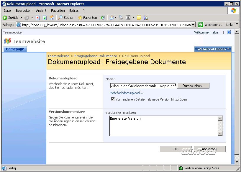Click the green Wechseln zu go button
The image size is (241, 172).
tap(210, 25)
